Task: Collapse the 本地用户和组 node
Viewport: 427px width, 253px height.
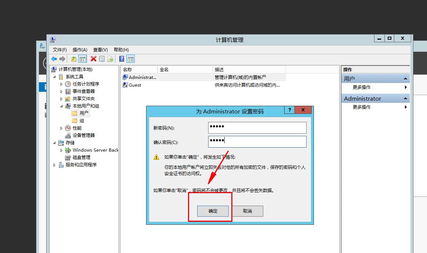Action: 61,106
